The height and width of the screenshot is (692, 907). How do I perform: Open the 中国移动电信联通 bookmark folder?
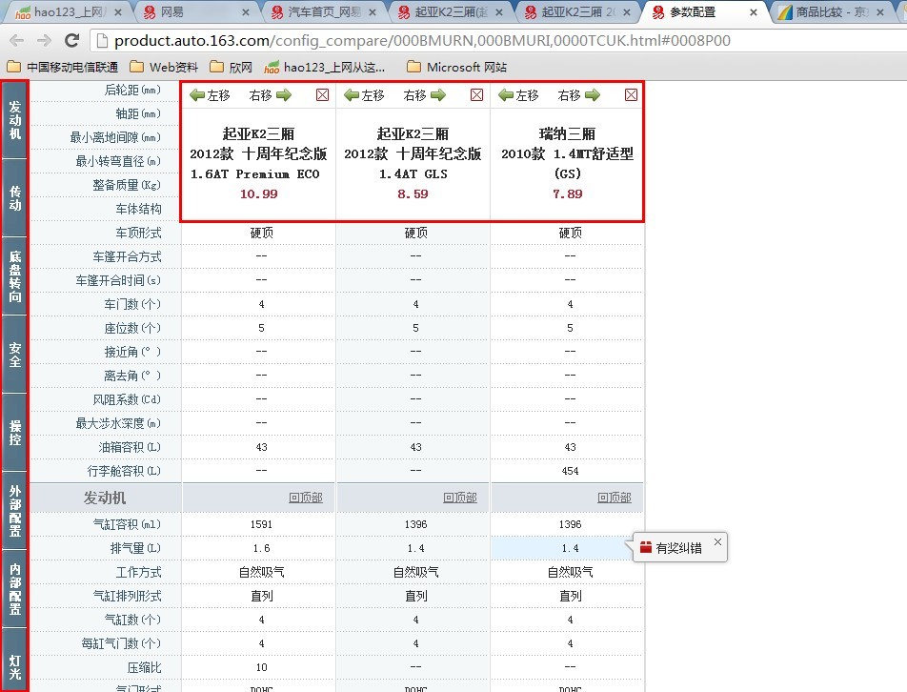coord(63,67)
